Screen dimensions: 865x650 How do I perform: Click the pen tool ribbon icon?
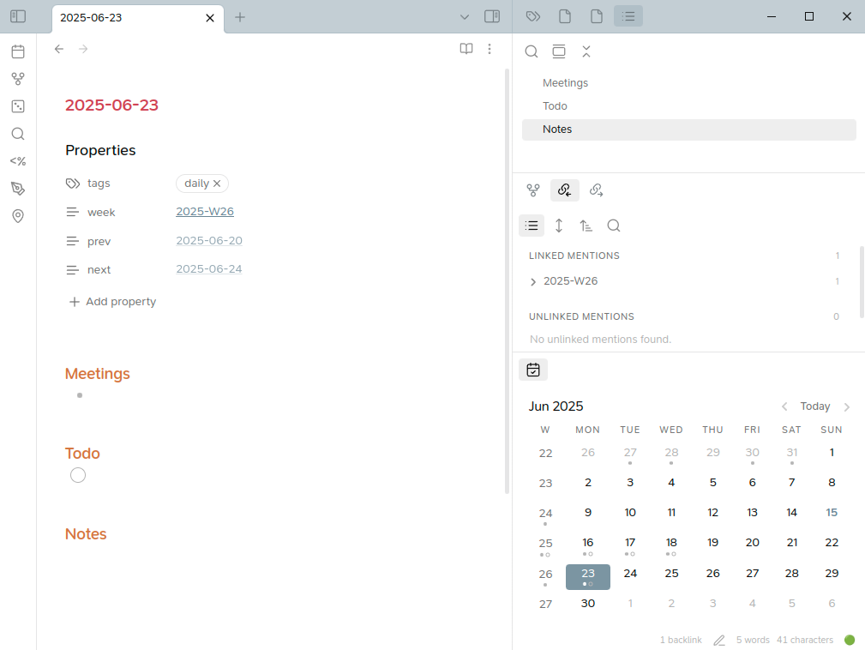(x=18, y=189)
